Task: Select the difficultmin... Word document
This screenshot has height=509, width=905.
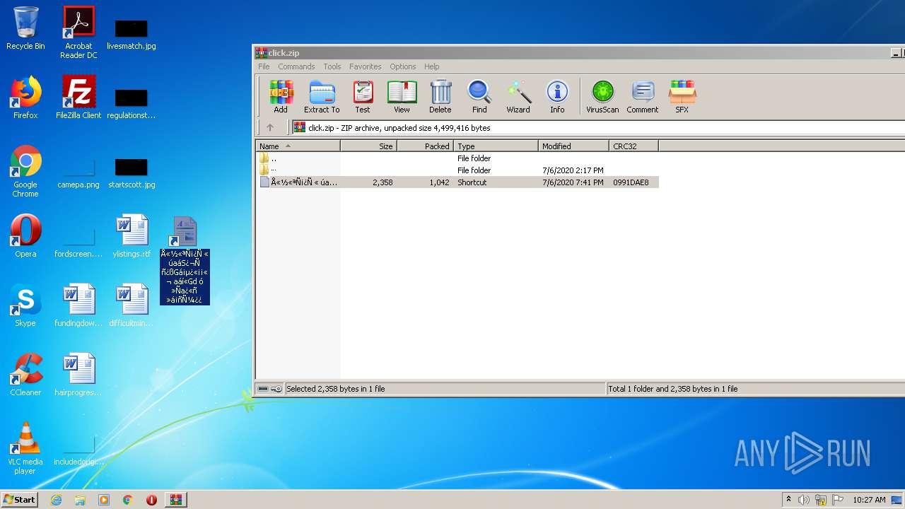Action: coord(132,306)
